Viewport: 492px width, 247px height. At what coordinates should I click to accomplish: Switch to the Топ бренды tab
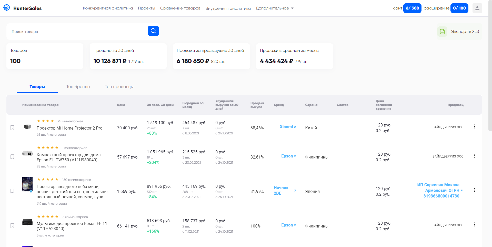click(78, 87)
